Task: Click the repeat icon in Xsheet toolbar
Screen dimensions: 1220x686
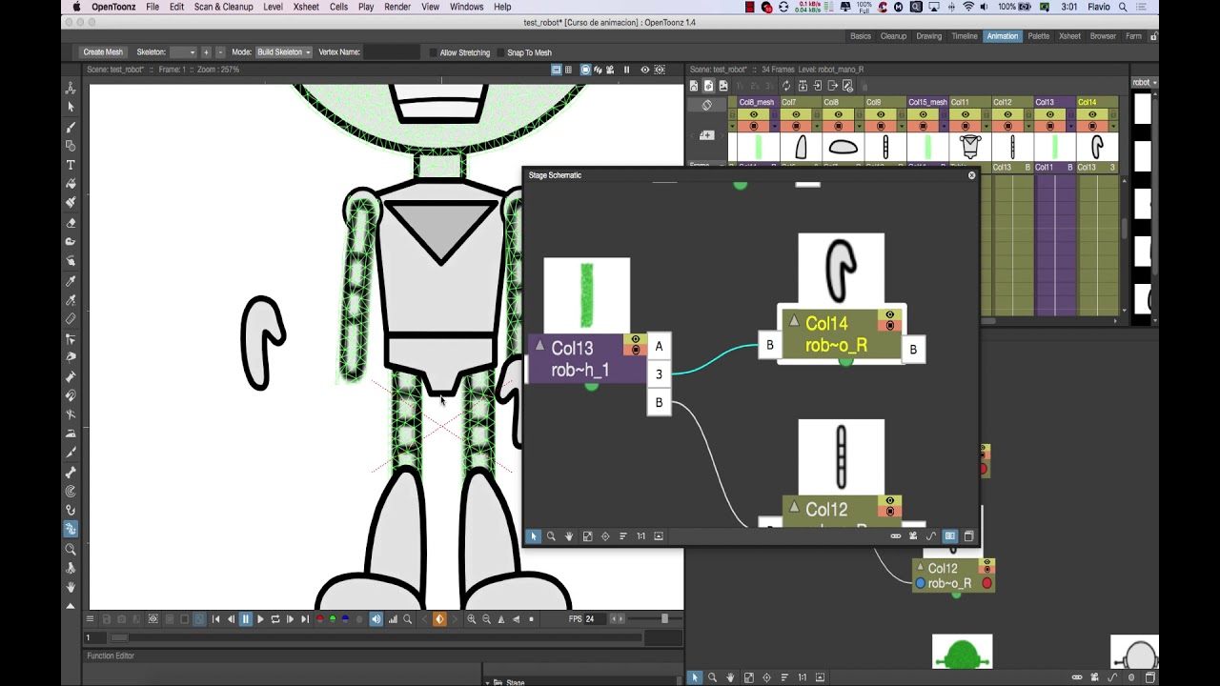Action: (787, 86)
